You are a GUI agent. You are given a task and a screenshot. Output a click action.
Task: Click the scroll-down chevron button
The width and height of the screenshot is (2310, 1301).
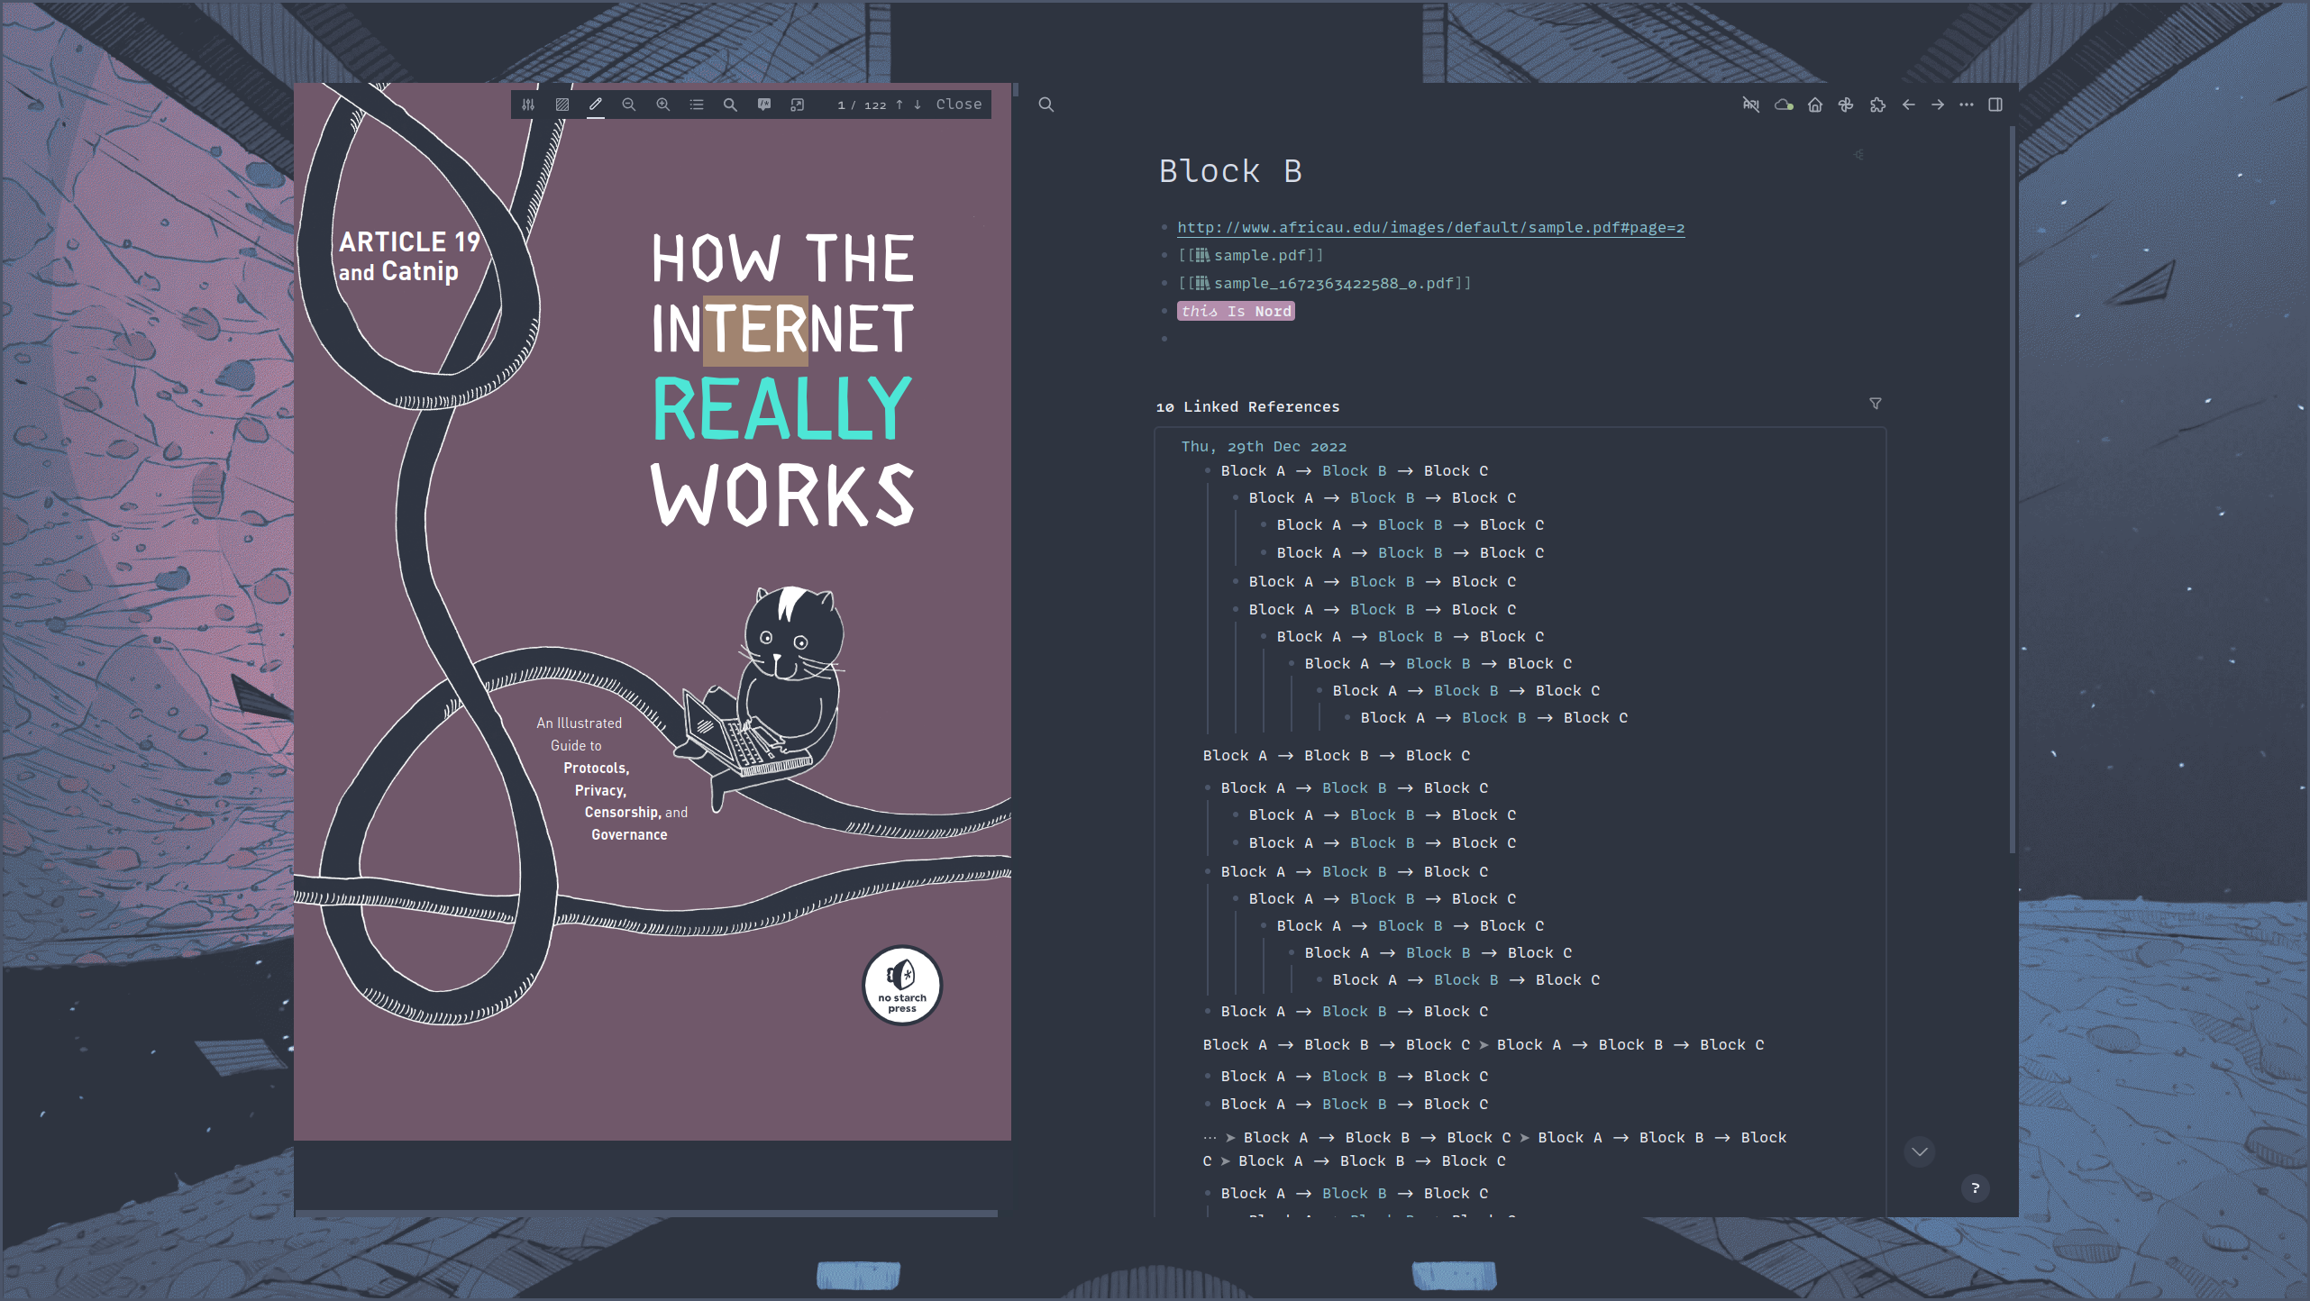[x=1920, y=1151]
